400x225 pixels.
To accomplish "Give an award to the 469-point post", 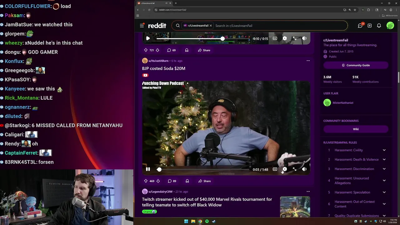I will (x=187, y=181).
